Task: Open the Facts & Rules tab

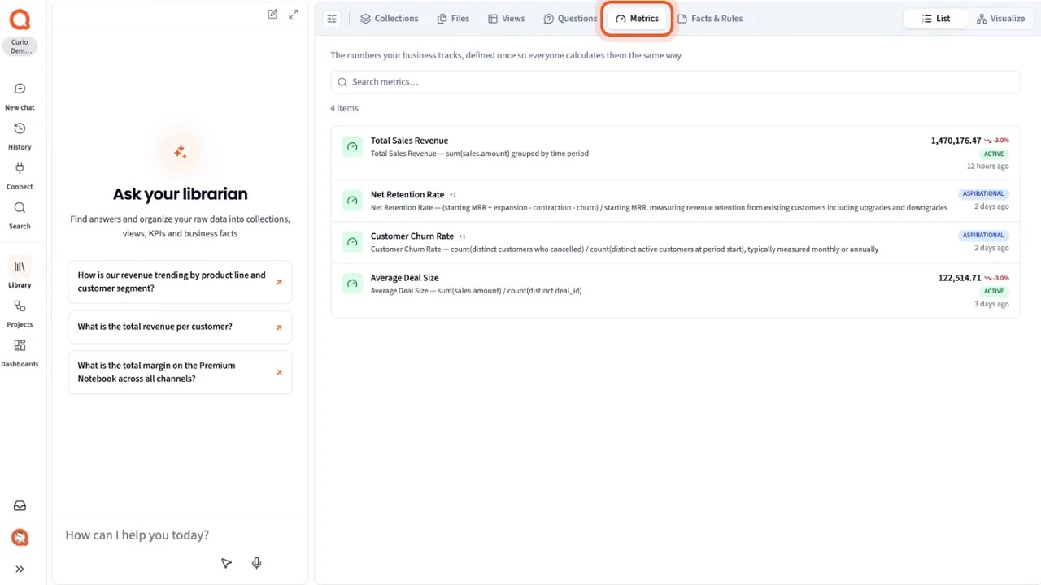Action: pyautogui.click(x=710, y=19)
